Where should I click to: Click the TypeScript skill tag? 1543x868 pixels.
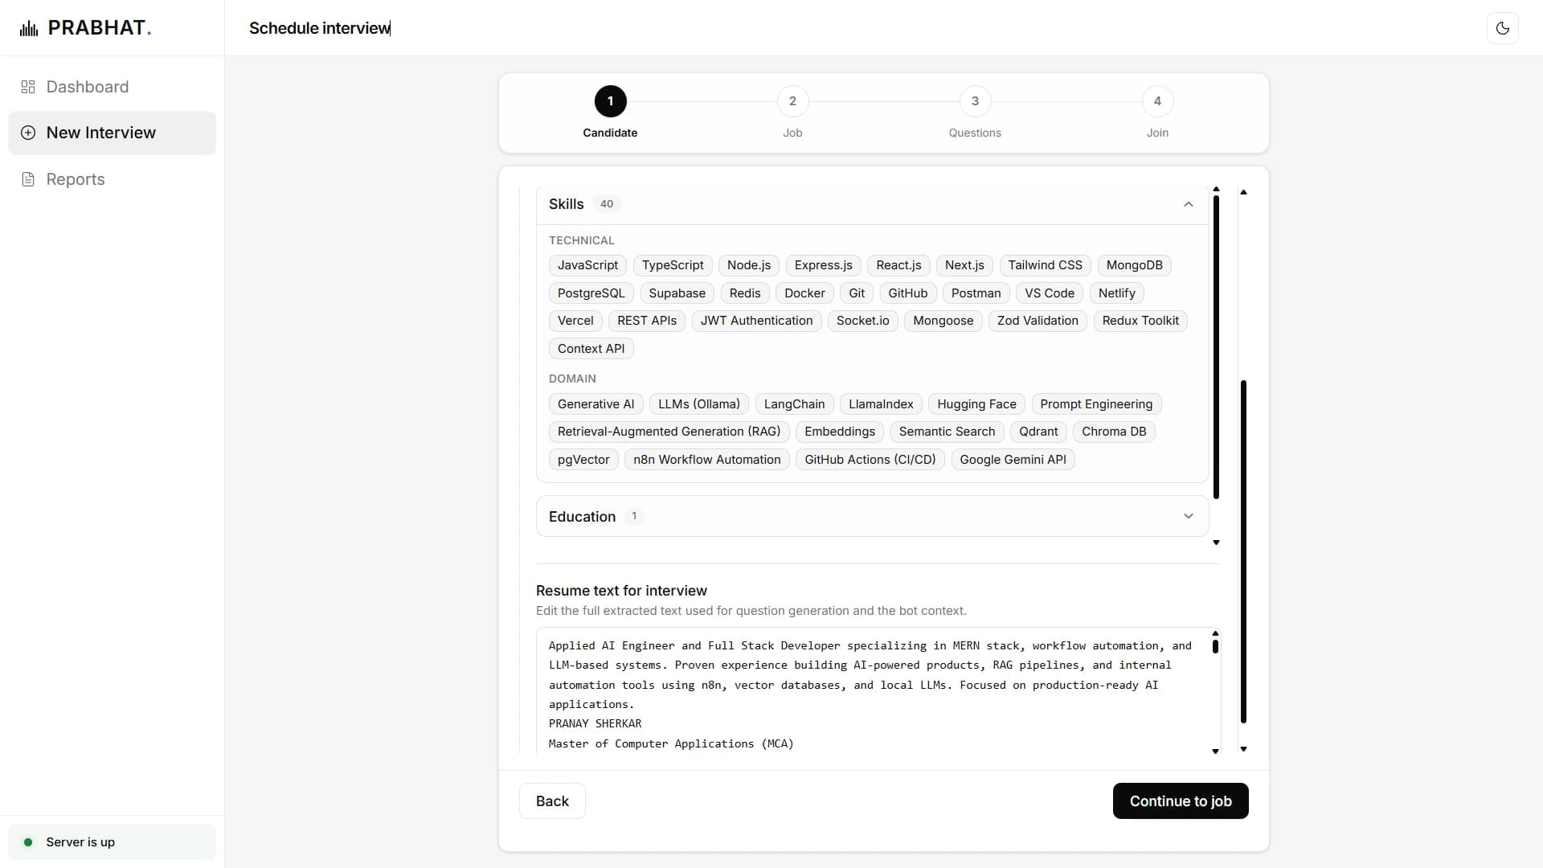tap(673, 265)
